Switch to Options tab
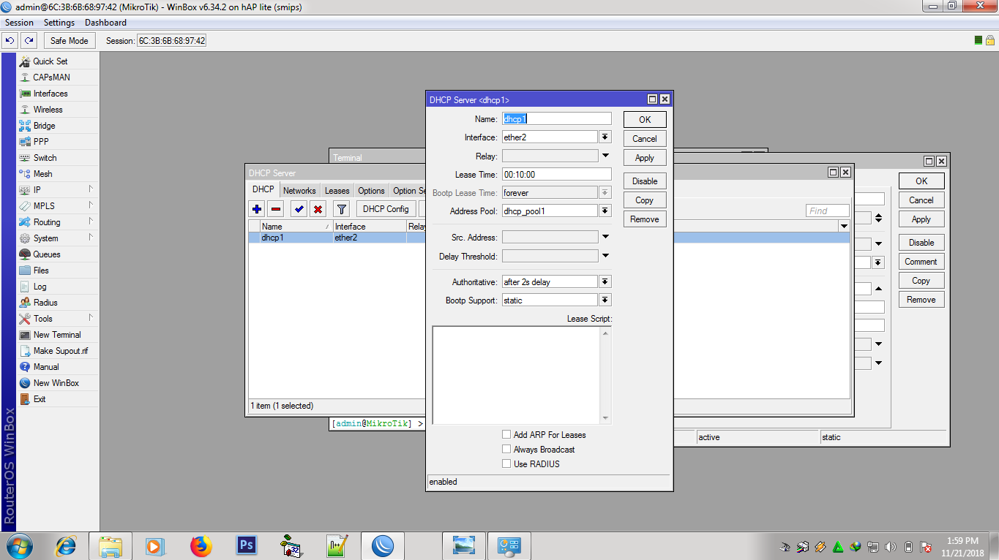Image resolution: width=999 pixels, height=560 pixels. [x=371, y=191]
